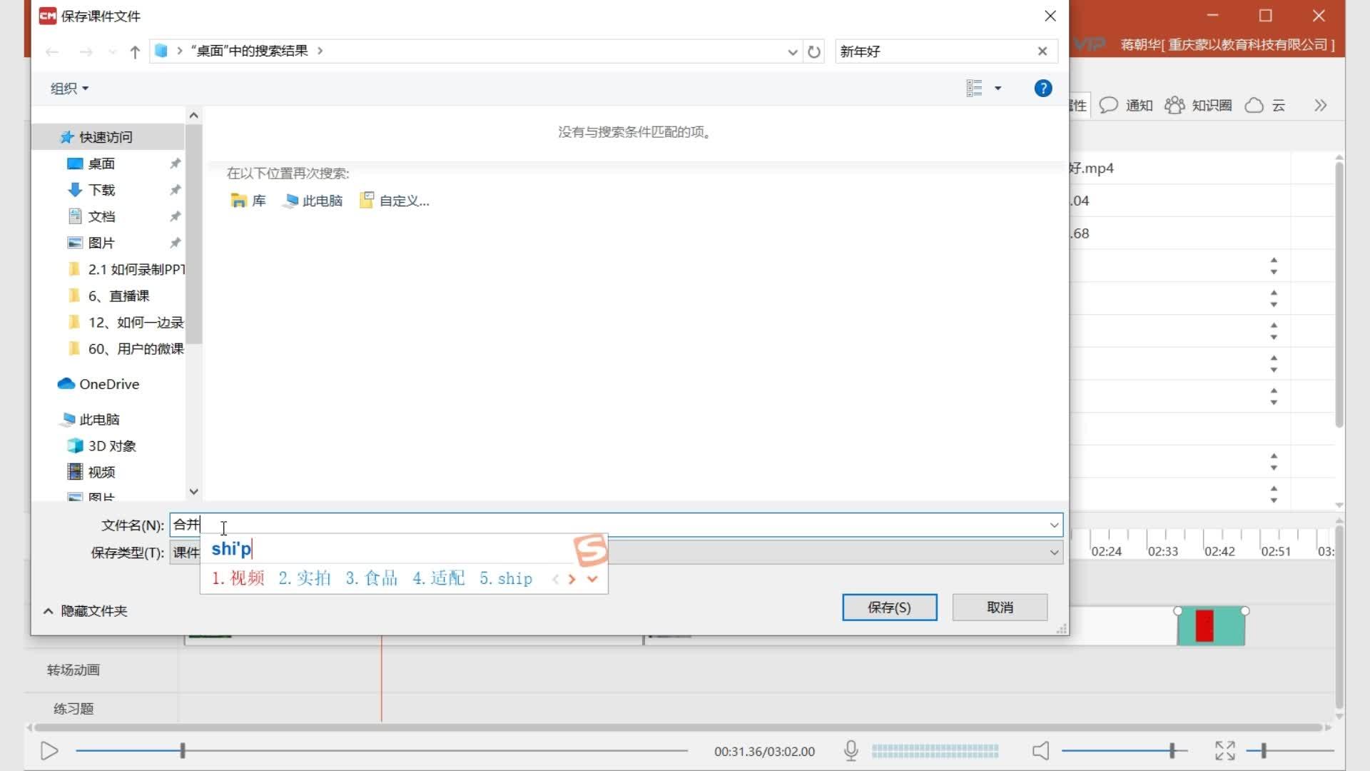Click the 保存(S) button

point(889,608)
